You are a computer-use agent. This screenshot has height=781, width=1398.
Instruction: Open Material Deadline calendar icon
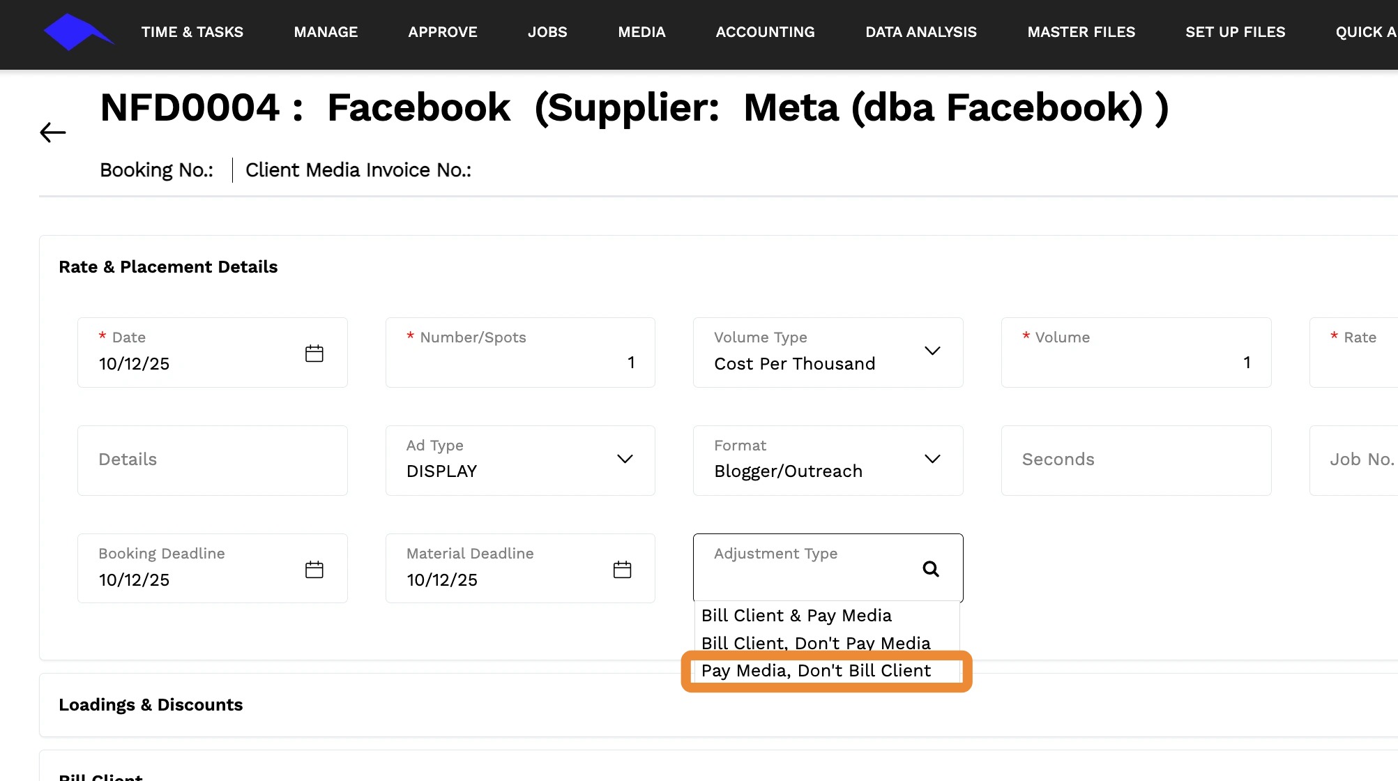[622, 570]
